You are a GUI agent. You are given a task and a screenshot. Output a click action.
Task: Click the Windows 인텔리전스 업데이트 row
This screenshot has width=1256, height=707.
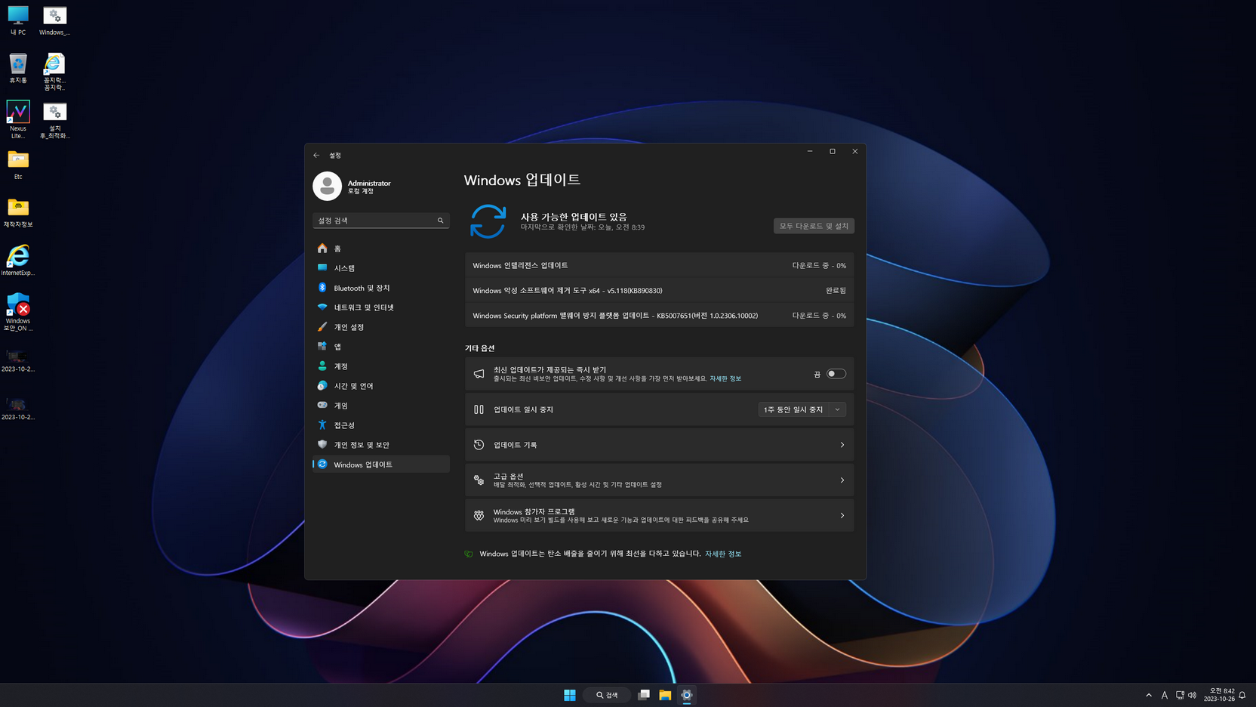coord(659,265)
